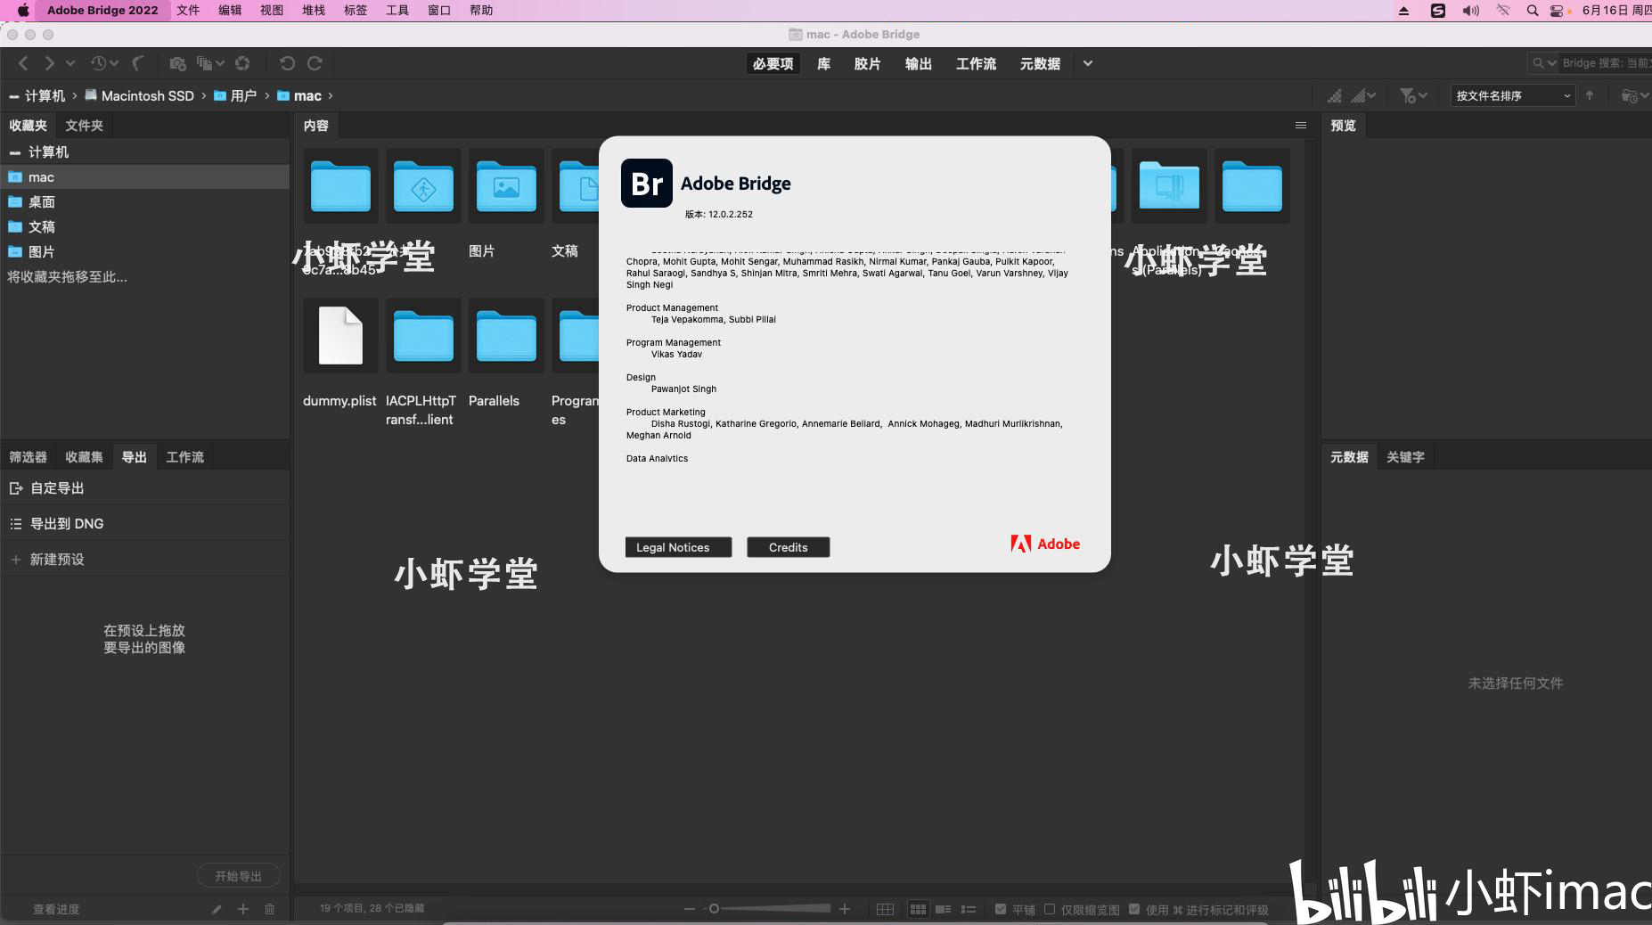
Task: Open the 工具 menu in menu bar
Action: click(397, 11)
